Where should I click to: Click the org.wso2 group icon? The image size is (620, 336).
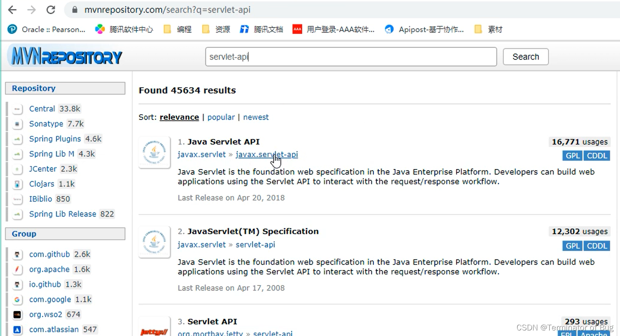(17, 315)
